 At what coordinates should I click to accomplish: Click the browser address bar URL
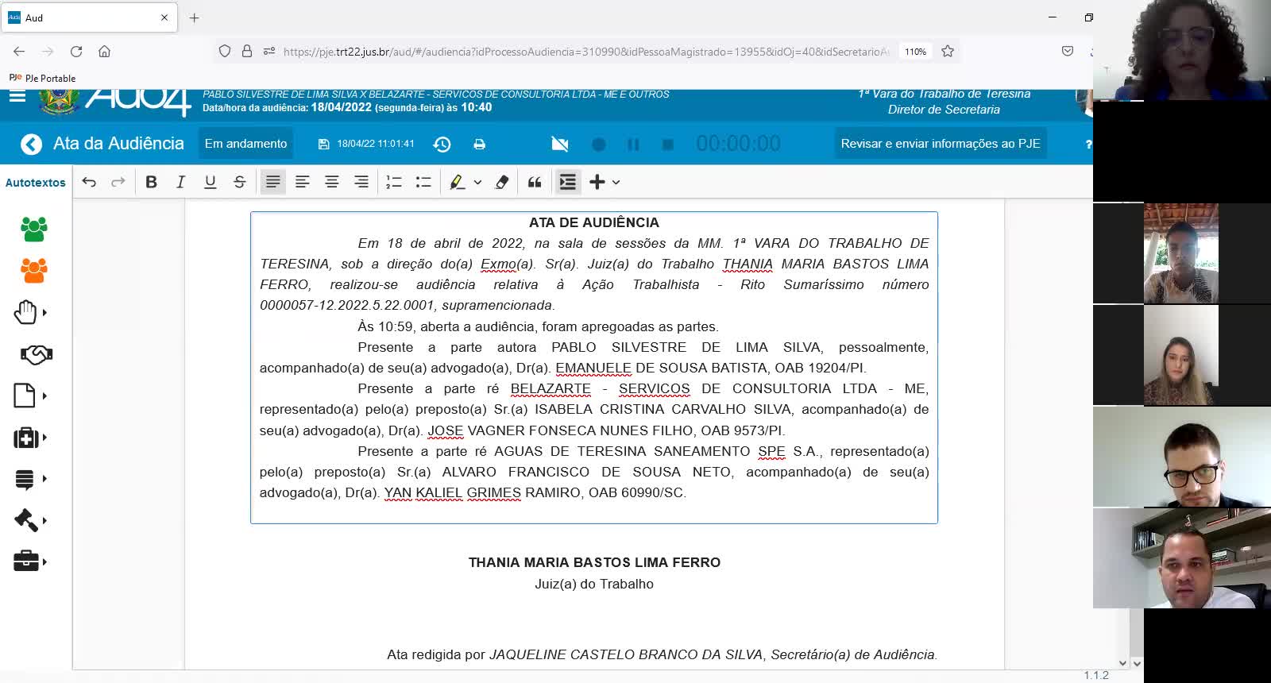[586, 52]
